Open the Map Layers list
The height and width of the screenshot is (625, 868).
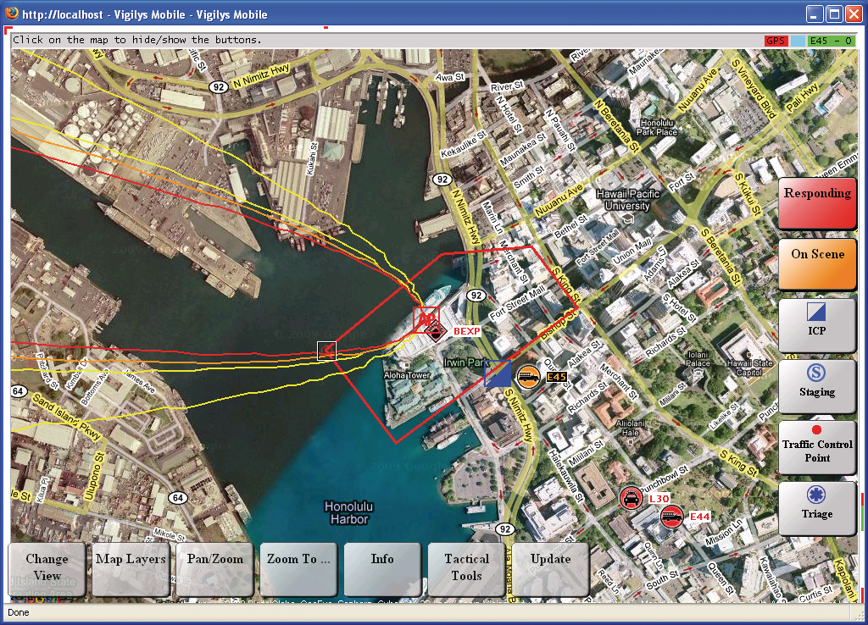131,568
